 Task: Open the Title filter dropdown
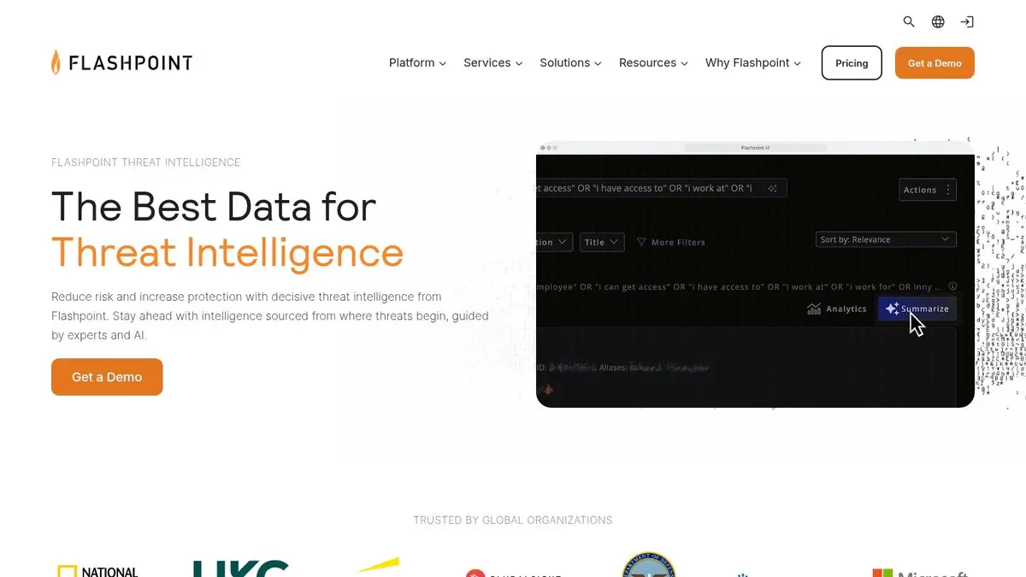tap(602, 242)
